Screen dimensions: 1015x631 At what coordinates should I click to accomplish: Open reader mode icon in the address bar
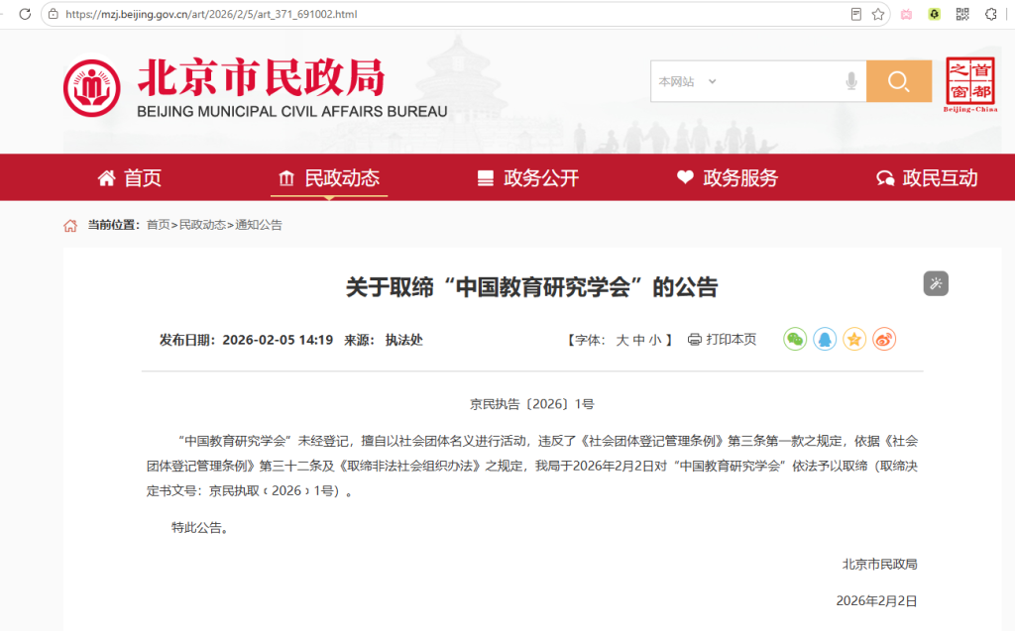[855, 14]
